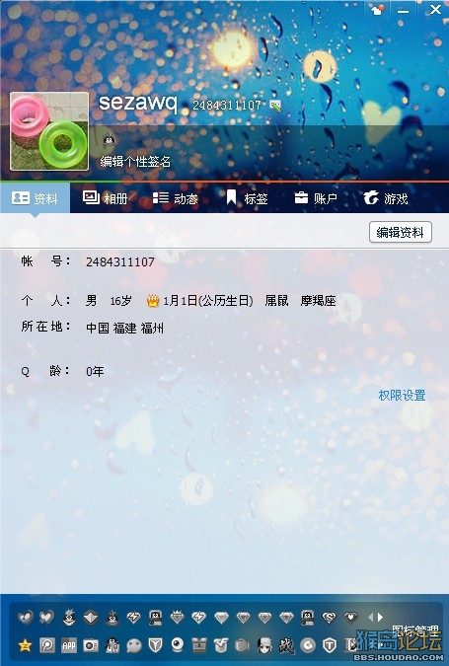Click the skin changer icon in title bar

click(x=377, y=9)
